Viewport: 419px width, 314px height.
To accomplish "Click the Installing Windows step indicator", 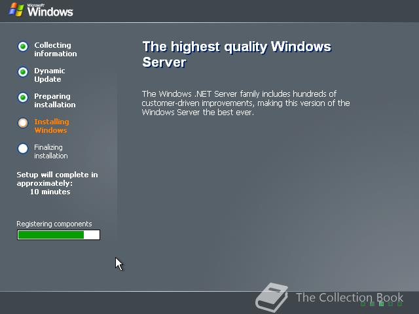I will click(23, 123).
